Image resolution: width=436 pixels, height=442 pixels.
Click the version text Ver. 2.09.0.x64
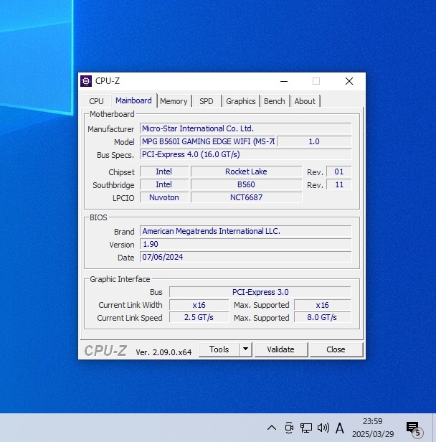[163, 352]
